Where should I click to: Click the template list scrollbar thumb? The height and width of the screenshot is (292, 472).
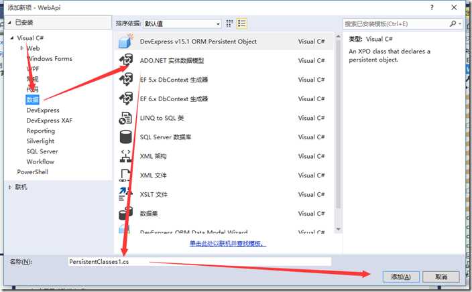tap(338, 124)
